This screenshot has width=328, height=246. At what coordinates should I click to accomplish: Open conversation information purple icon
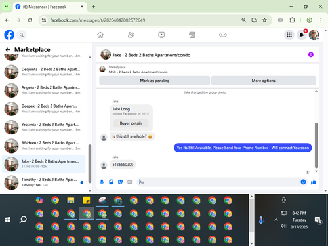click(x=311, y=54)
